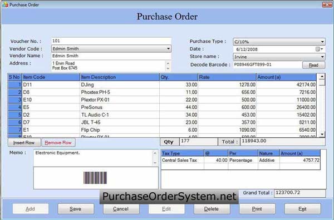Viewport: 334px width, 220px height.
Task: Click the address field up arrow
Action: 168,63
